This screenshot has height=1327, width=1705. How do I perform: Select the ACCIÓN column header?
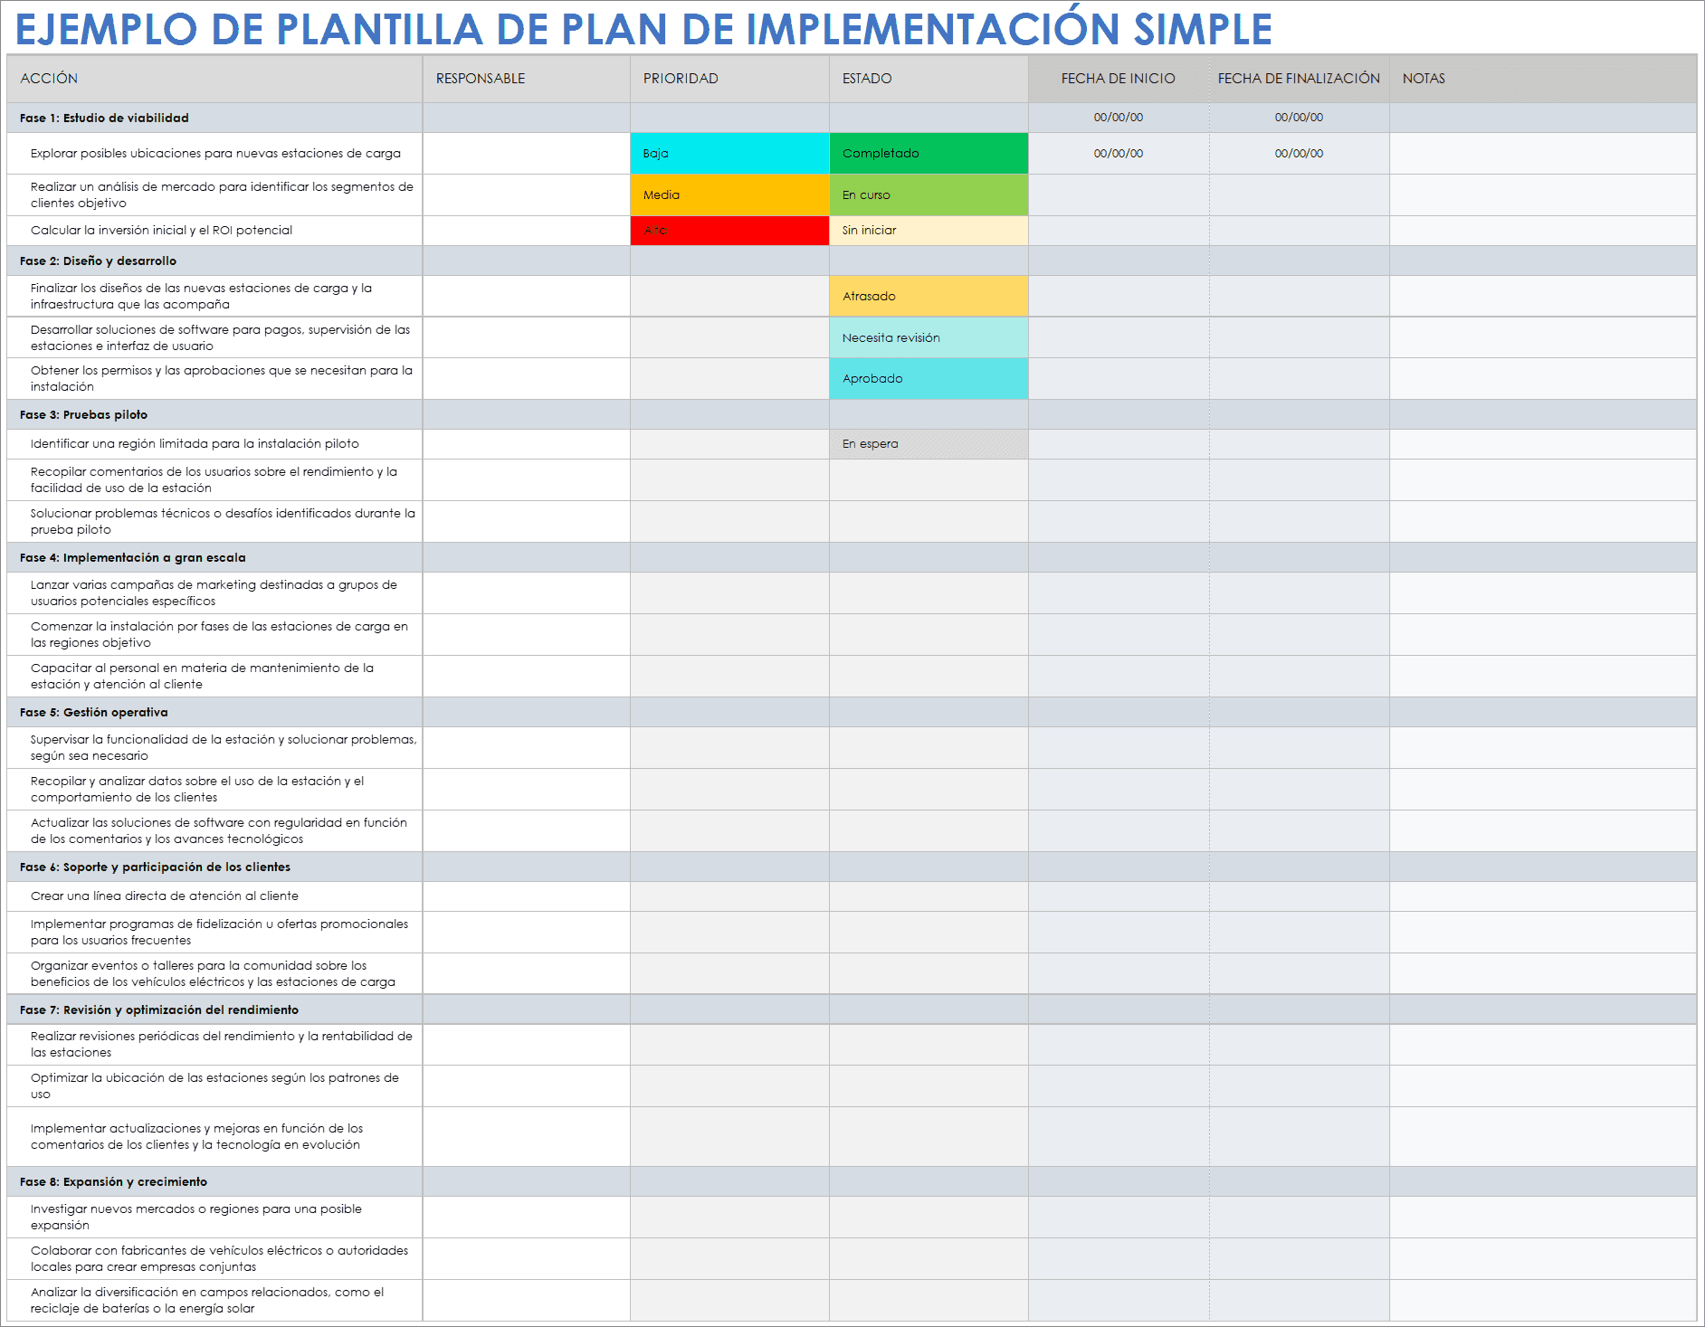click(214, 79)
